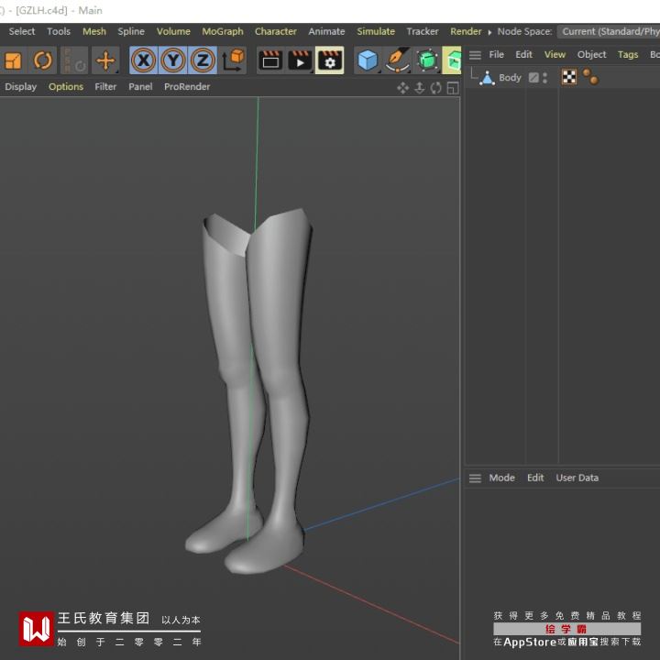Screen dimensions: 660x660
Task: Open the viewport Panel menu
Action: [140, 87]
